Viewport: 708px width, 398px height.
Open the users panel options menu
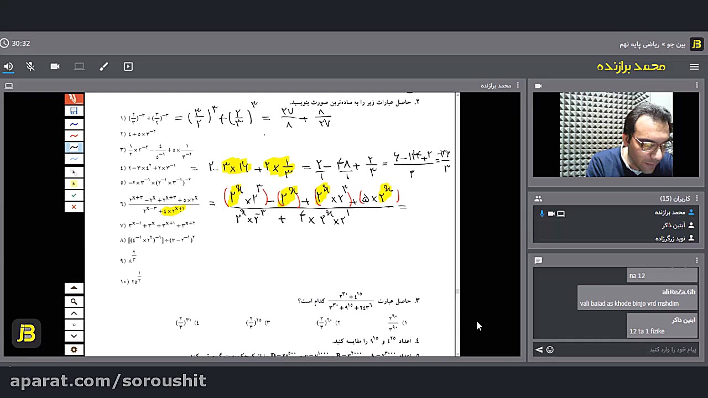click(x=697, y=198)
